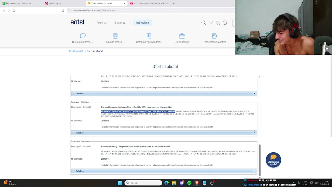This screenshot has width=332, height=187.
Task: Switch to 4K White Star Tunnel YouTube tab
Action: (x=149, y=3)
